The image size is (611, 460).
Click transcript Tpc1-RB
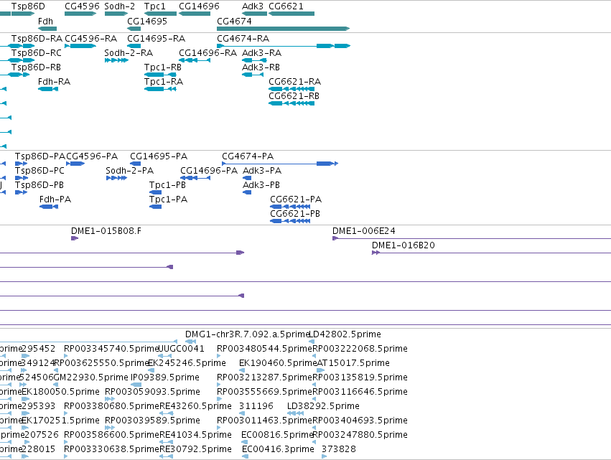[163, 67]
